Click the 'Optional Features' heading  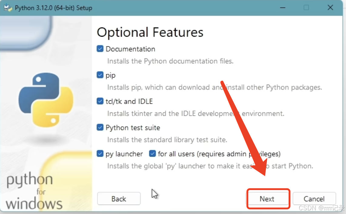(150, 32)
